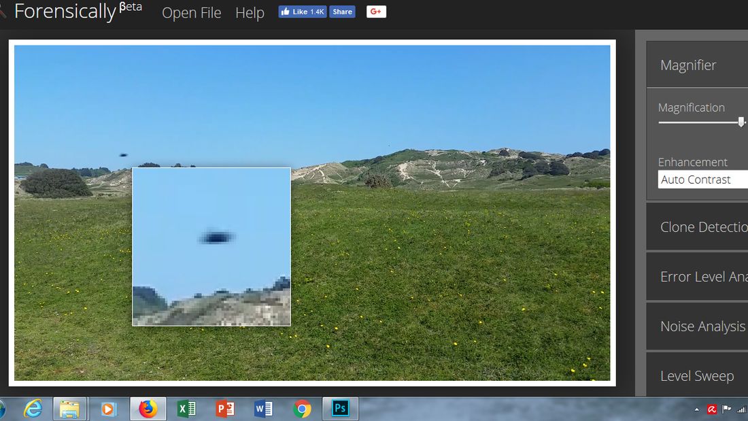Launch Google Chrome from the taskbar
The width and height of the screenshot is (748, 421).
301,409
